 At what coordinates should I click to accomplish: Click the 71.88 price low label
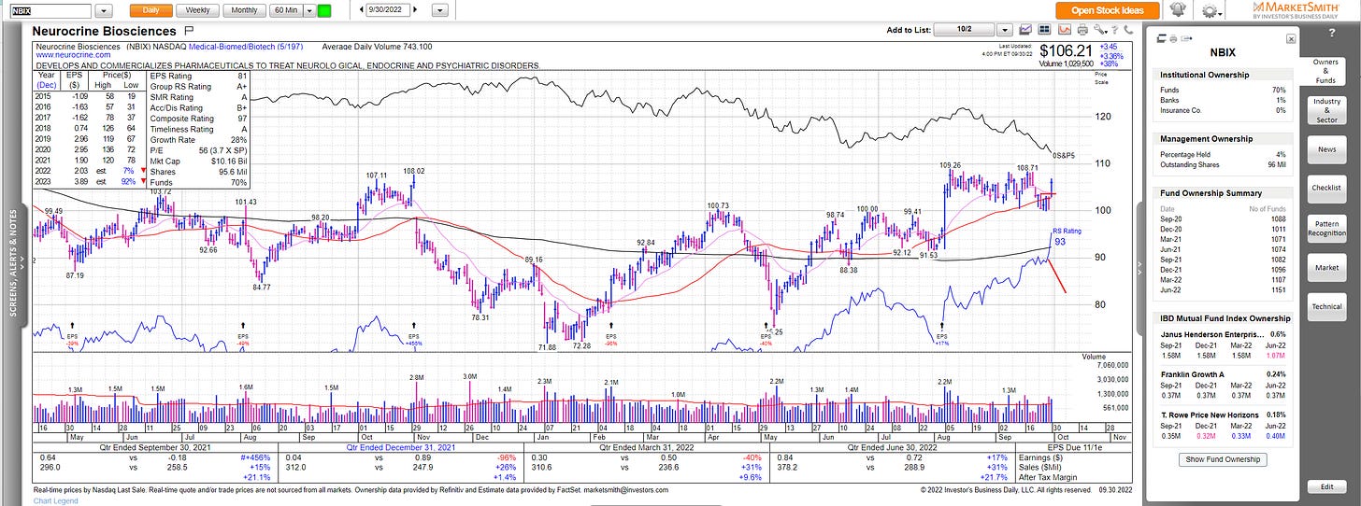[x=548, y=347]
